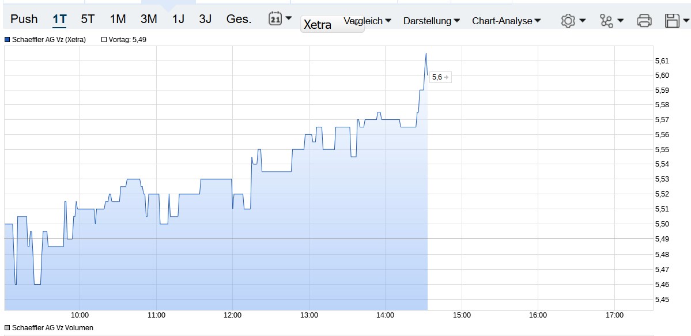Click the 5,55 price axis label
The image size is (691, 336).
pyautogui.click(x=662, y=149)
